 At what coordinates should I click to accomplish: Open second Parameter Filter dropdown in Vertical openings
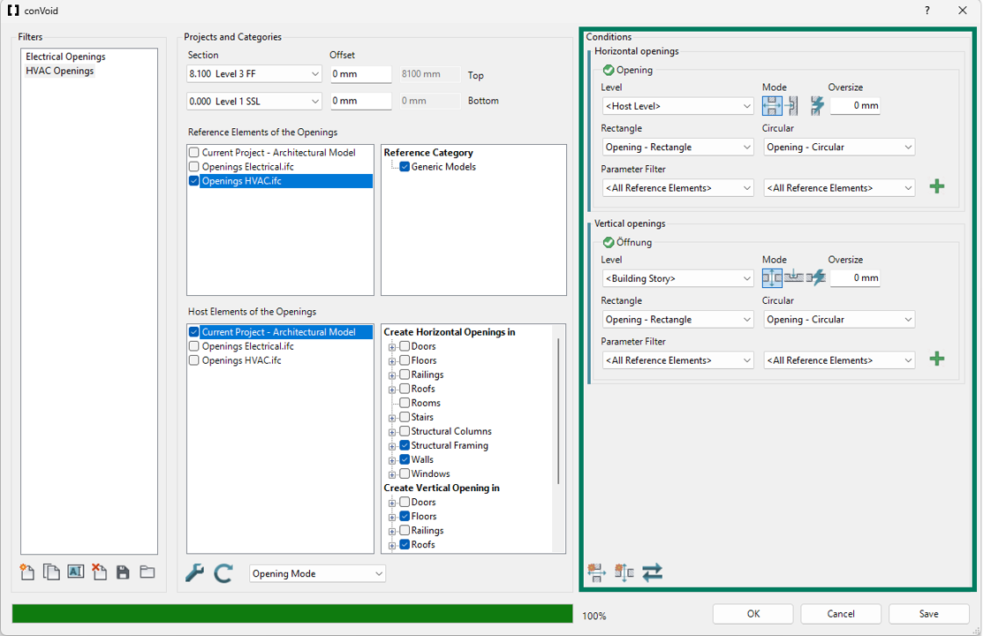click(839, 360)
